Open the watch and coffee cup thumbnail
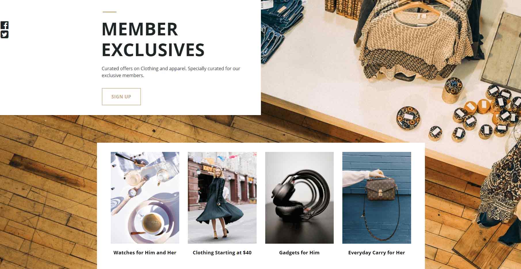Image resolution: width=521 pixels, height=269 pixels. pyautogui.click(x=145, y=198)
